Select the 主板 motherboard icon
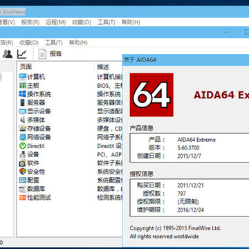 [23, 86]
